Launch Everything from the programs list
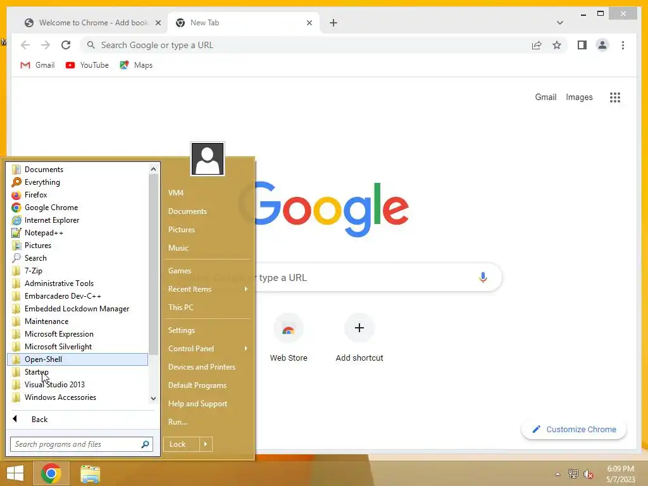Screen dimensions: 648x486 click(78, 182)
